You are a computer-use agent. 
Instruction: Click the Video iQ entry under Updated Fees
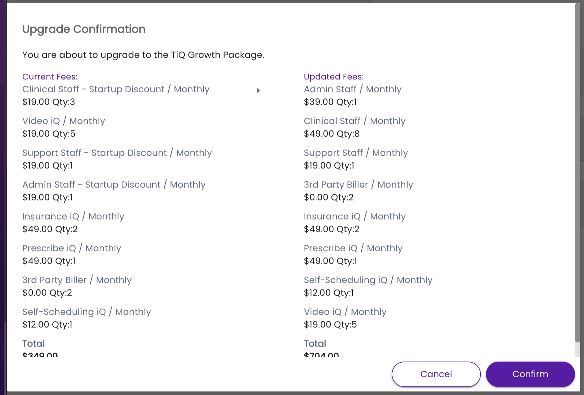pos(345,312)
